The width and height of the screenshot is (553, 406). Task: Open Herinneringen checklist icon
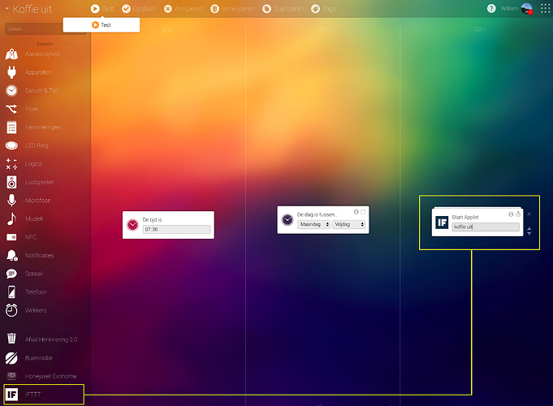click(x=11, y=127)
